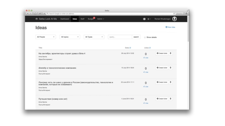Click the round status icon left of the gear

(144, 19)
